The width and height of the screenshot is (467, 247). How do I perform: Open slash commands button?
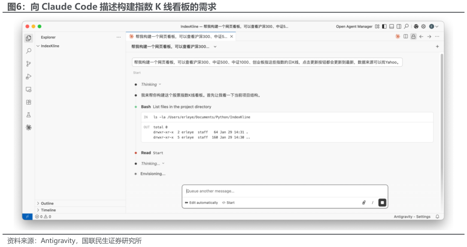373,203
